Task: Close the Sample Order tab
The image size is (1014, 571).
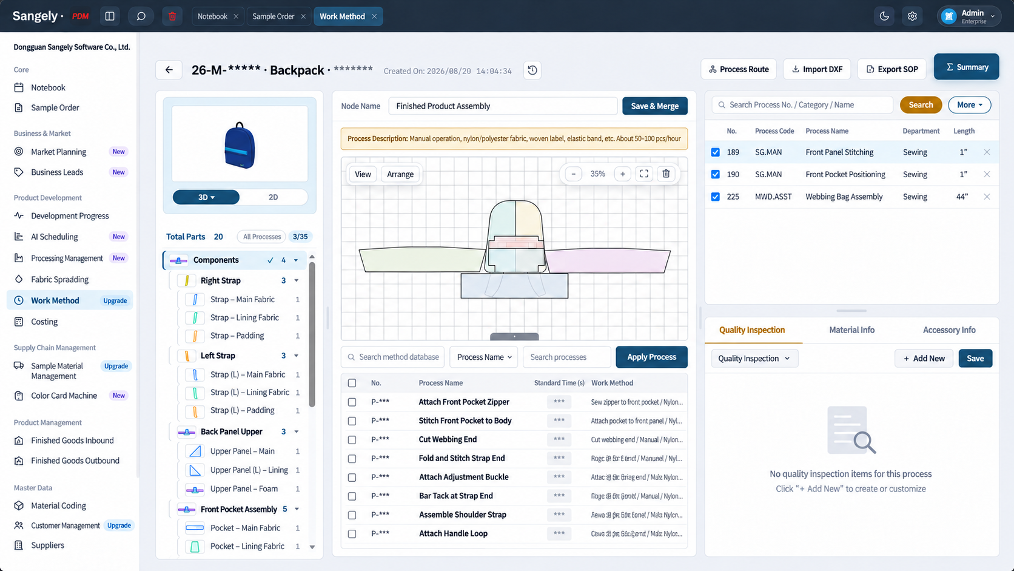Action: coord(303,16)
